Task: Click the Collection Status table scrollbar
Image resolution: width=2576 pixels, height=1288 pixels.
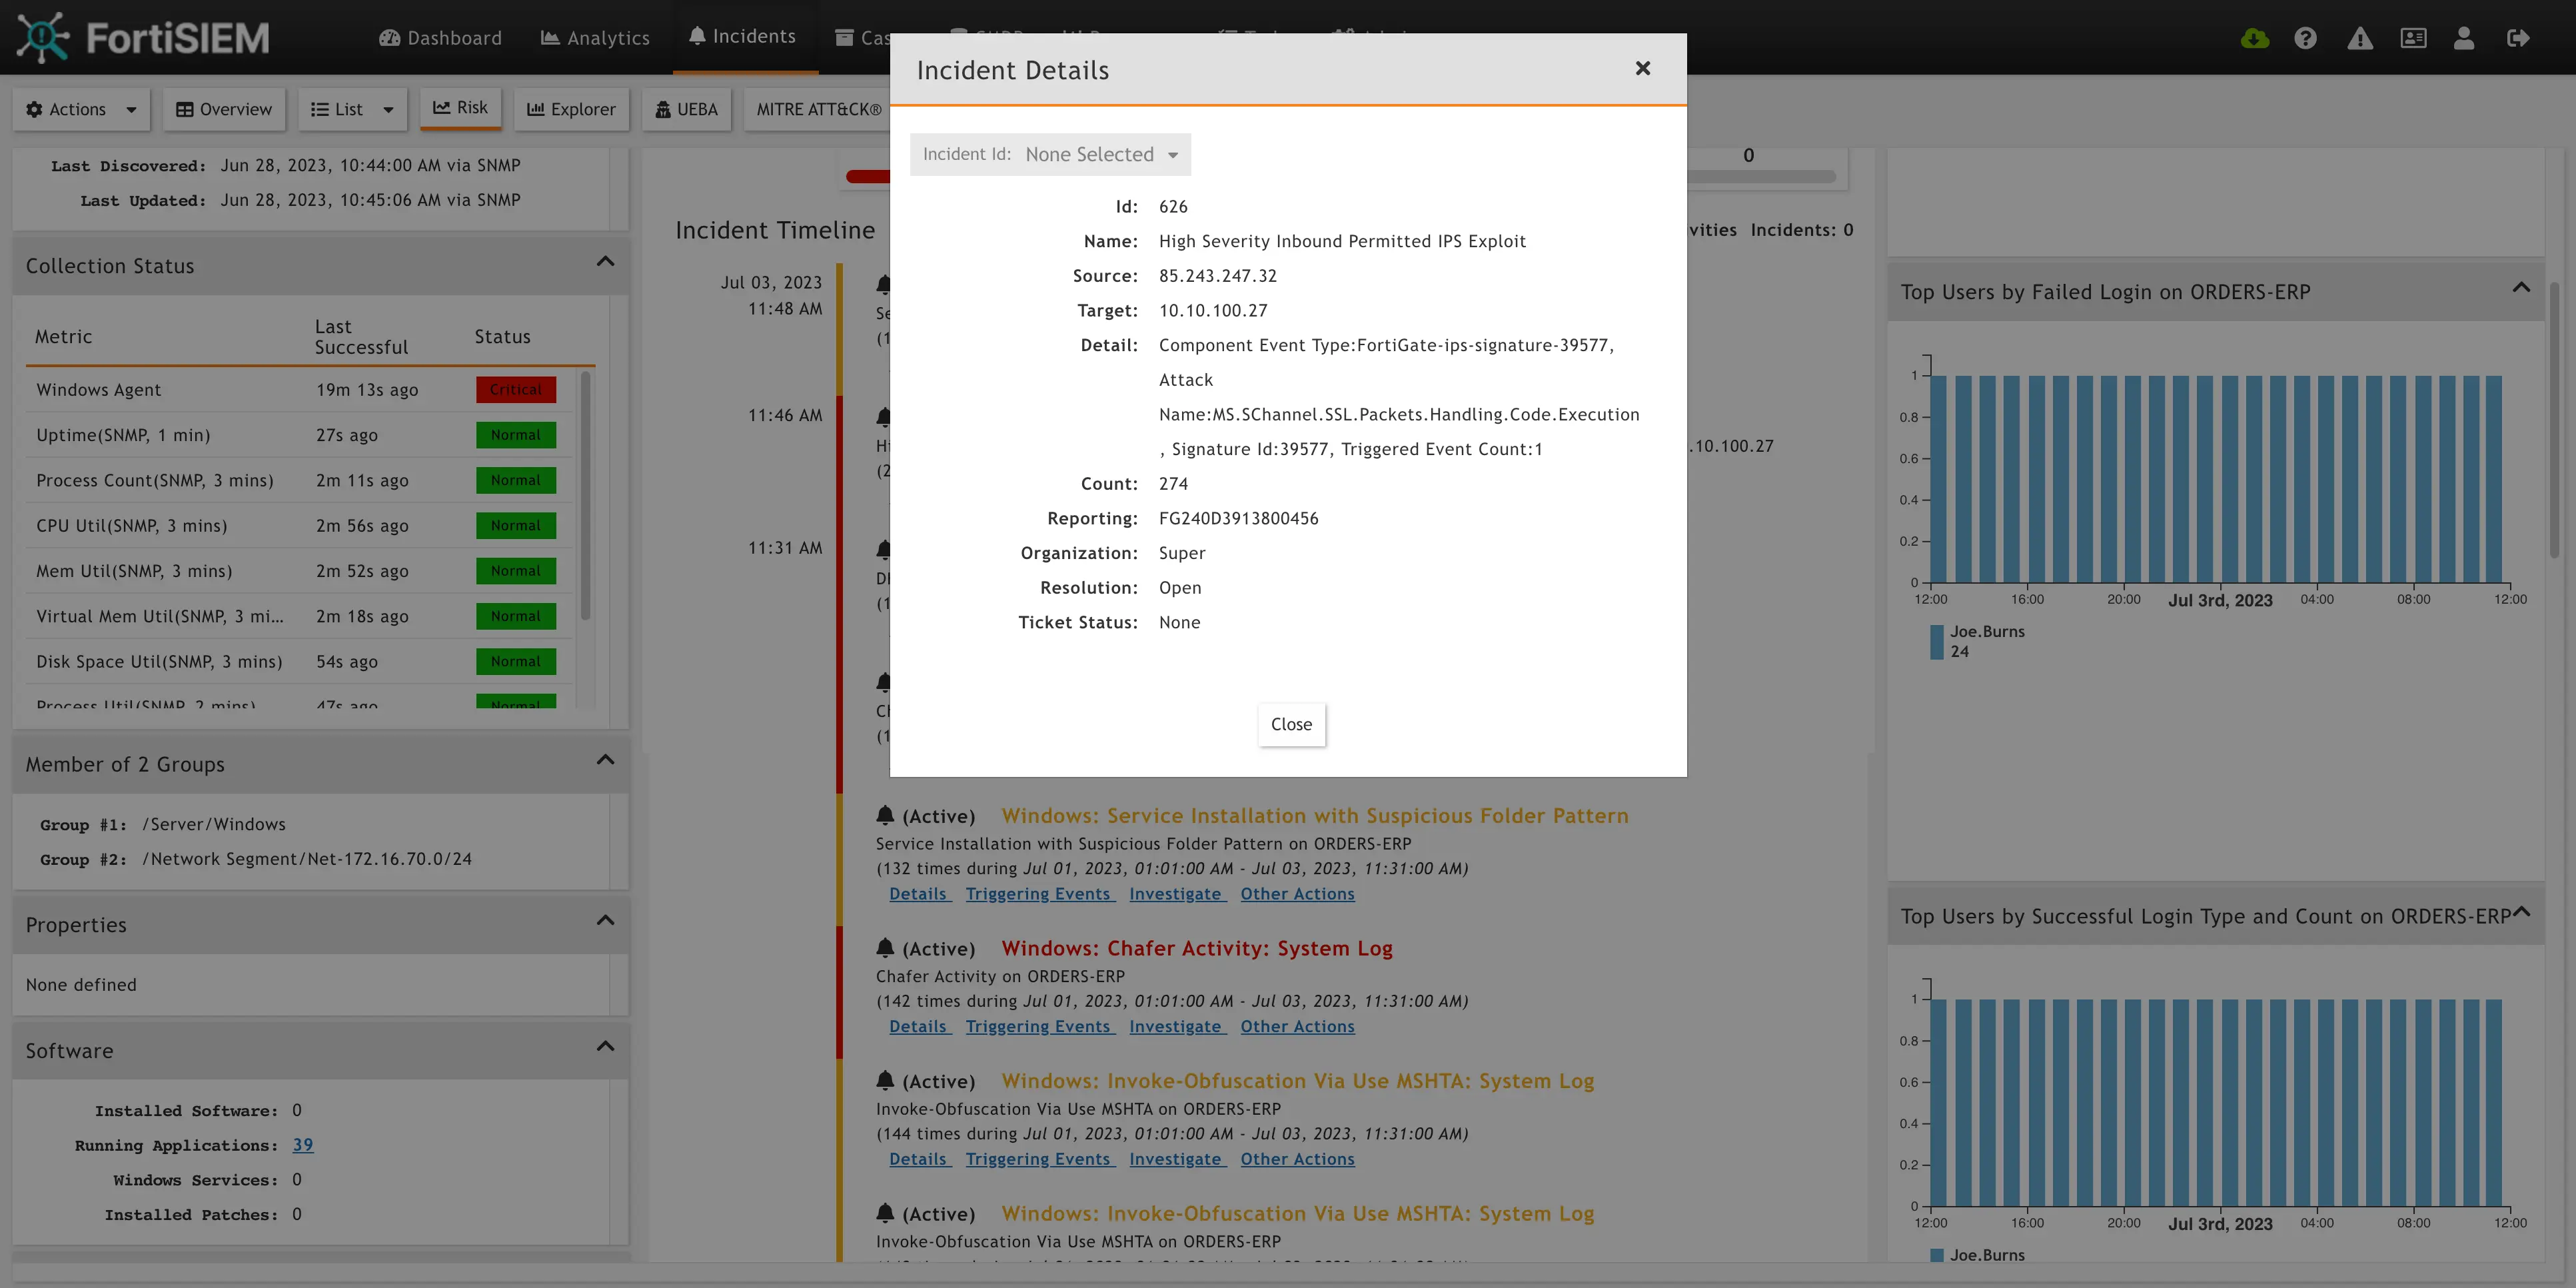Action: point(585,495)
